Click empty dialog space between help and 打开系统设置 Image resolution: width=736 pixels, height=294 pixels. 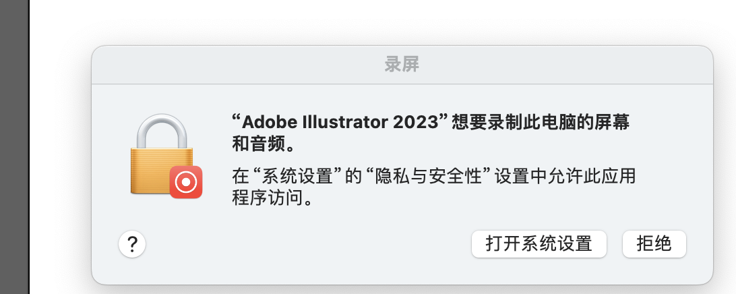click(303, 244)
